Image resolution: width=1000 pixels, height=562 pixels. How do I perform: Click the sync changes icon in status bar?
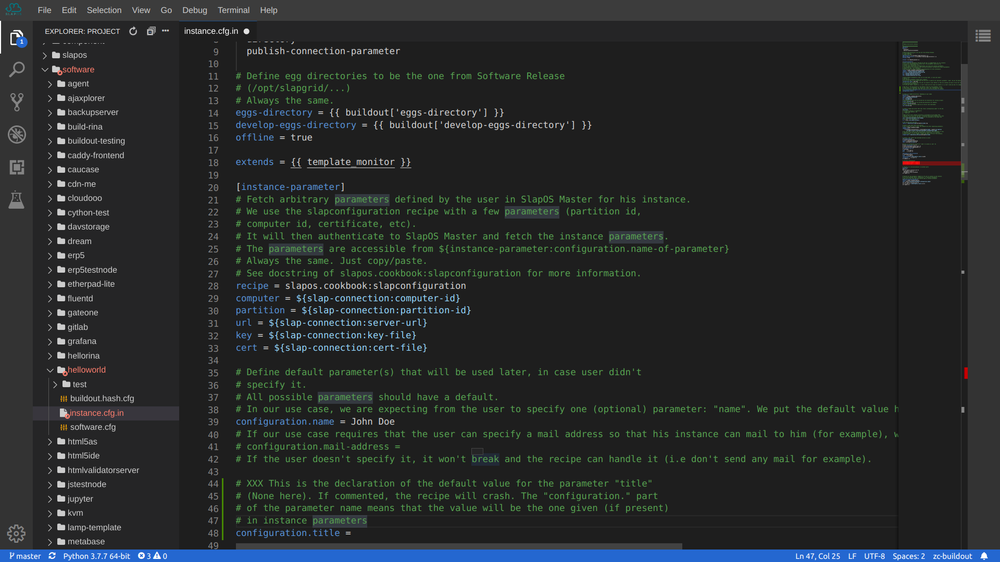point(52,556)
